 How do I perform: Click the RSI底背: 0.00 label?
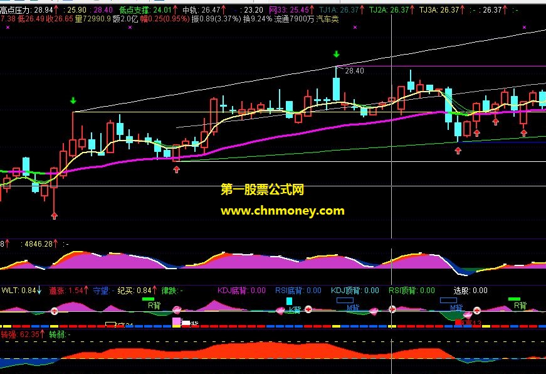[298, 291]
